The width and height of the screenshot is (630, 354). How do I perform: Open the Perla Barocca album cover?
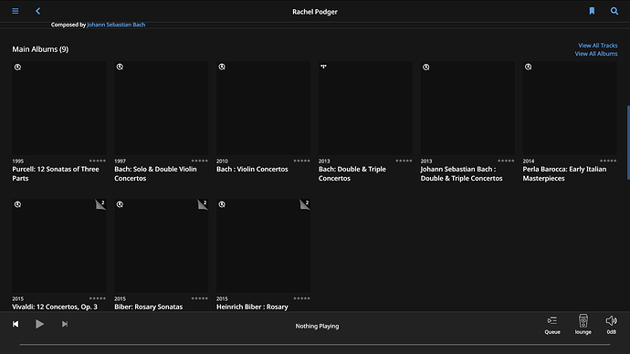coord(570,108)
